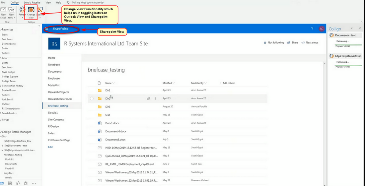Click the Next steps button
Viewport: 365px width, 186px height.
click(310, 42)
